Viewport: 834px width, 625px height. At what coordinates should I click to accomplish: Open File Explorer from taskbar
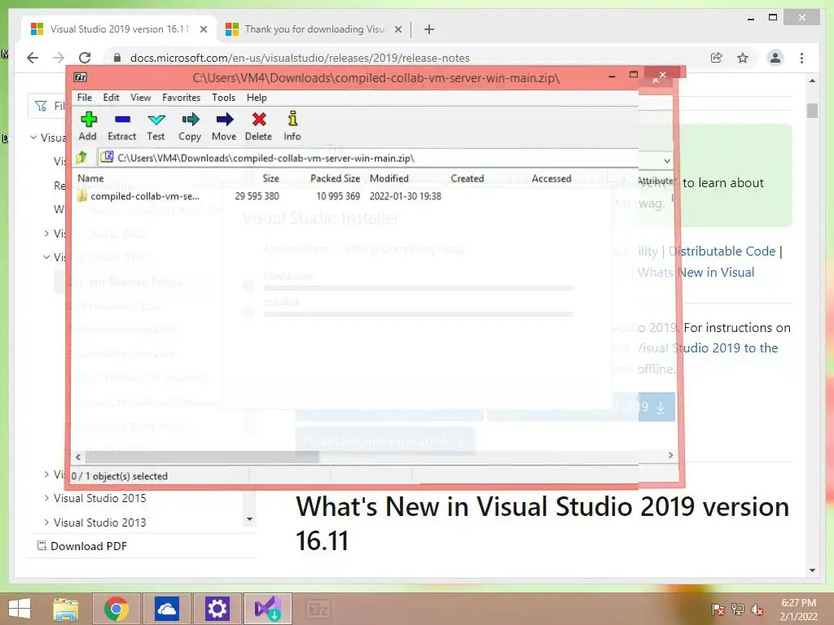coord(66,609)
